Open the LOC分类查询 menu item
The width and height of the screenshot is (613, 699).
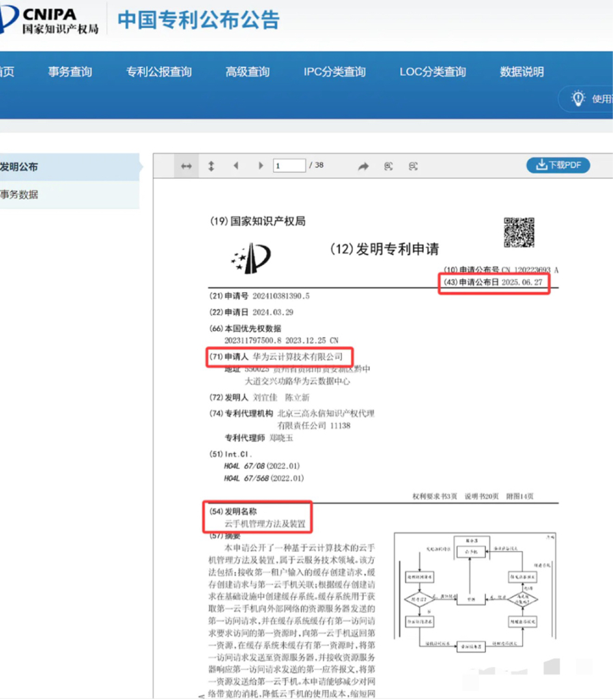tap(432, 72)
